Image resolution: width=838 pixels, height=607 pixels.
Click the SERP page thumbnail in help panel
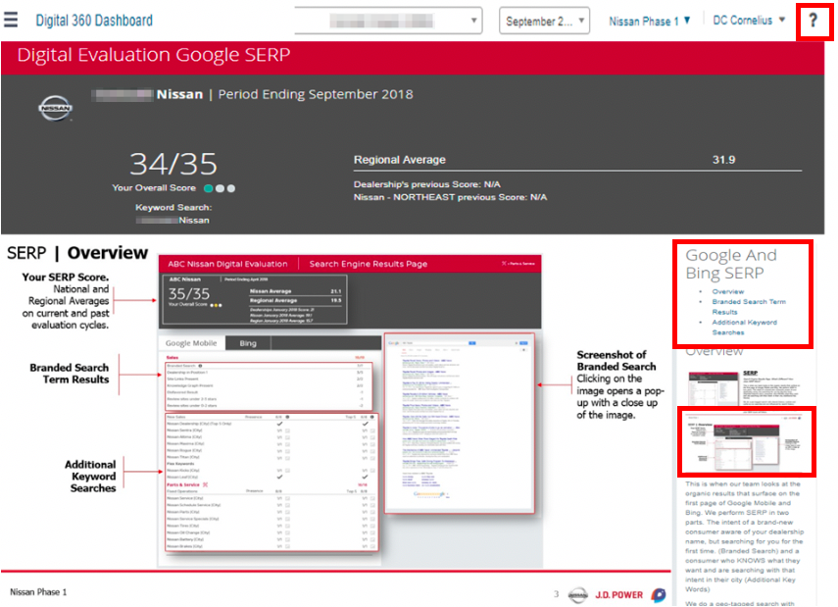[743, 386]
